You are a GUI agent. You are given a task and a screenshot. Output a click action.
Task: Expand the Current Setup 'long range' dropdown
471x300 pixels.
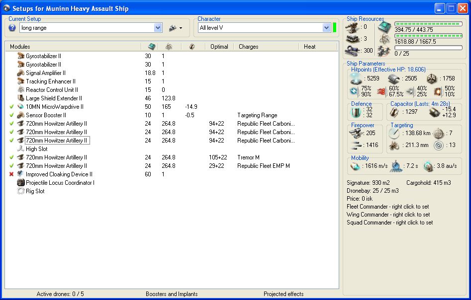click(158, 28)
